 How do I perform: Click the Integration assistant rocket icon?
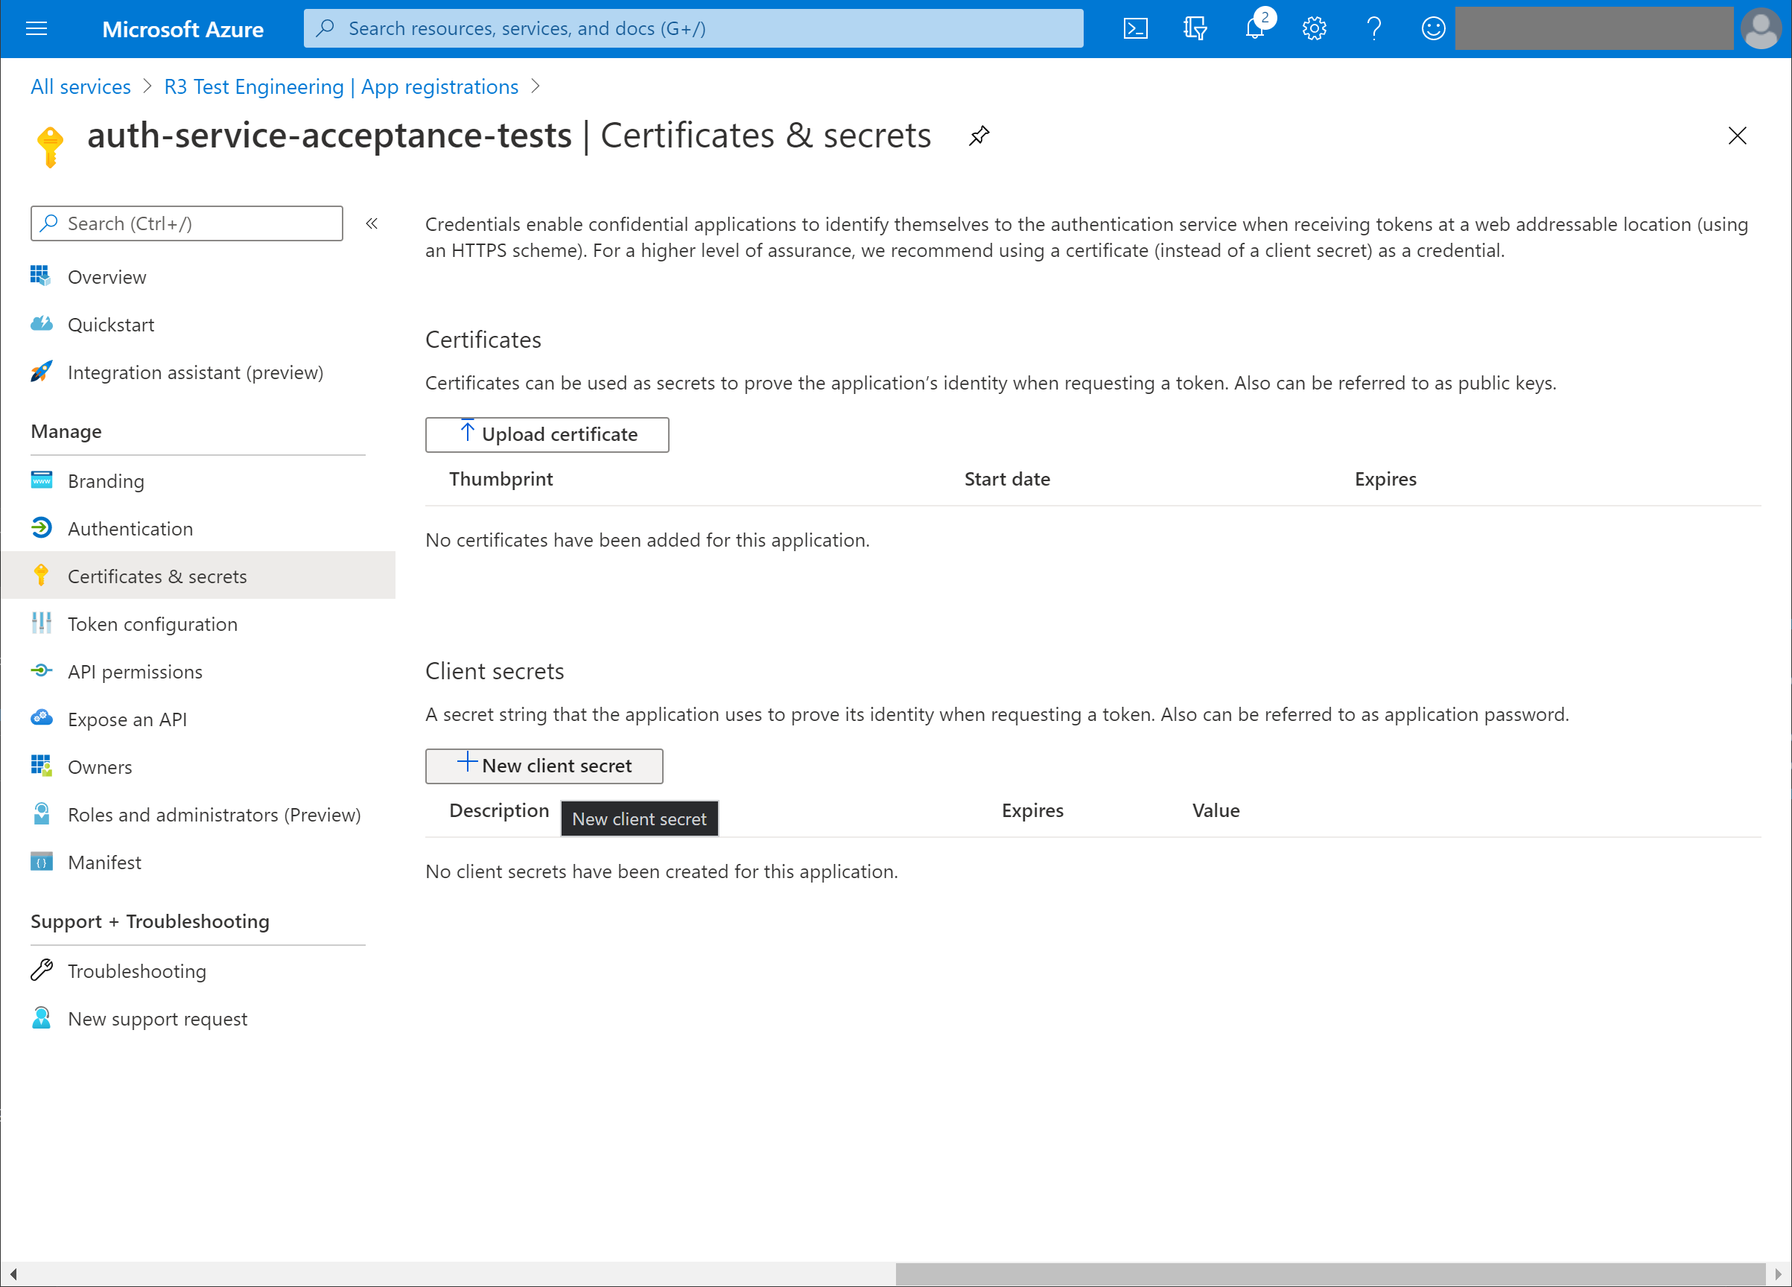(x=41, y=372)
